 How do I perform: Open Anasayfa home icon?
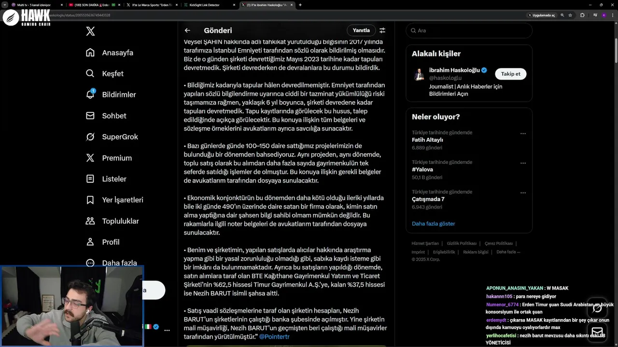click(90, 53)
